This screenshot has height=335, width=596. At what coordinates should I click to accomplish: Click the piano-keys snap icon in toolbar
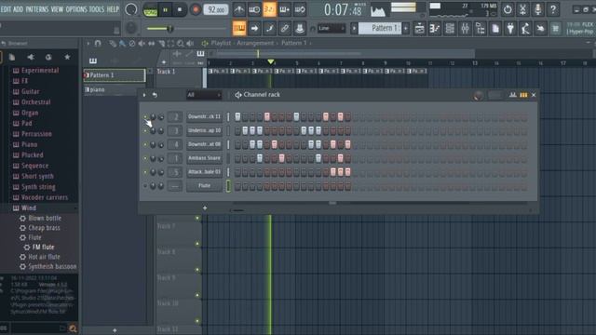click(x=239, y=28)
